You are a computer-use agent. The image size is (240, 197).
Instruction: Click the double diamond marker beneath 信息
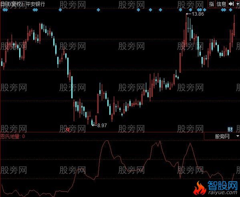[224, 10]
